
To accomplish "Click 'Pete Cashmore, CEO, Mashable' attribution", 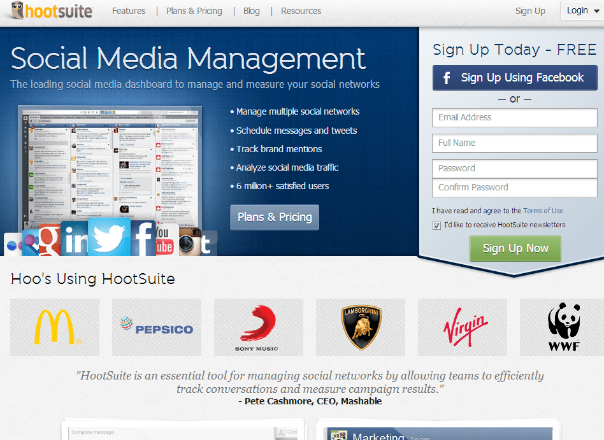I will point(313,401).
